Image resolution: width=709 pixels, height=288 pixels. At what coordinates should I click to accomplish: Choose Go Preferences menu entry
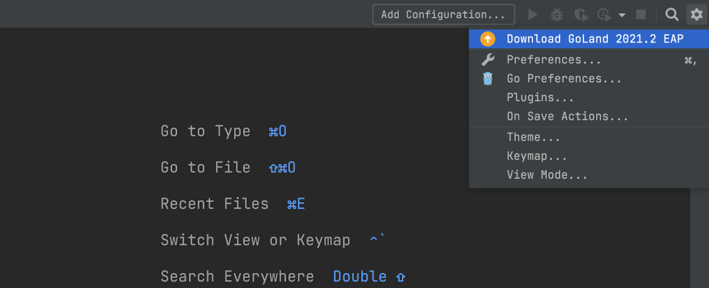[x=563, y=79]
